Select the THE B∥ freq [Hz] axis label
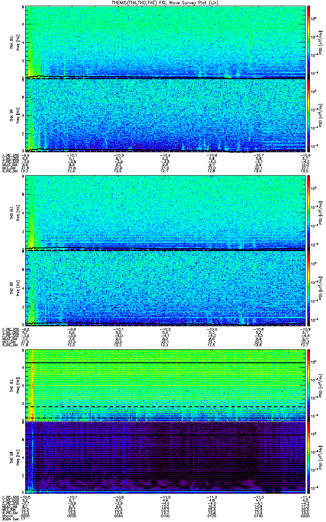 tap(16, 458)
